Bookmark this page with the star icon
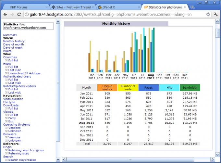Screen dimensions: 221x163 [x=208, y=14]
